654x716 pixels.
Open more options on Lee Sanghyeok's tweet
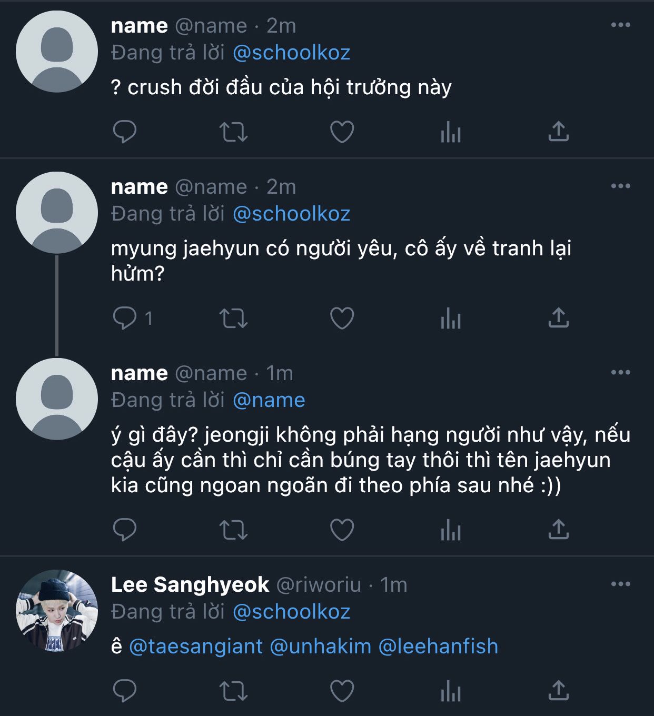click(x=620, y=584)
